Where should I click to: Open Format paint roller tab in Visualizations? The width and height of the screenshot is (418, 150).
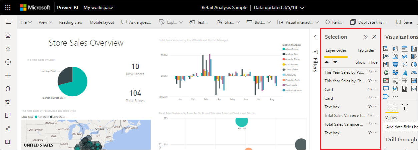405,107
